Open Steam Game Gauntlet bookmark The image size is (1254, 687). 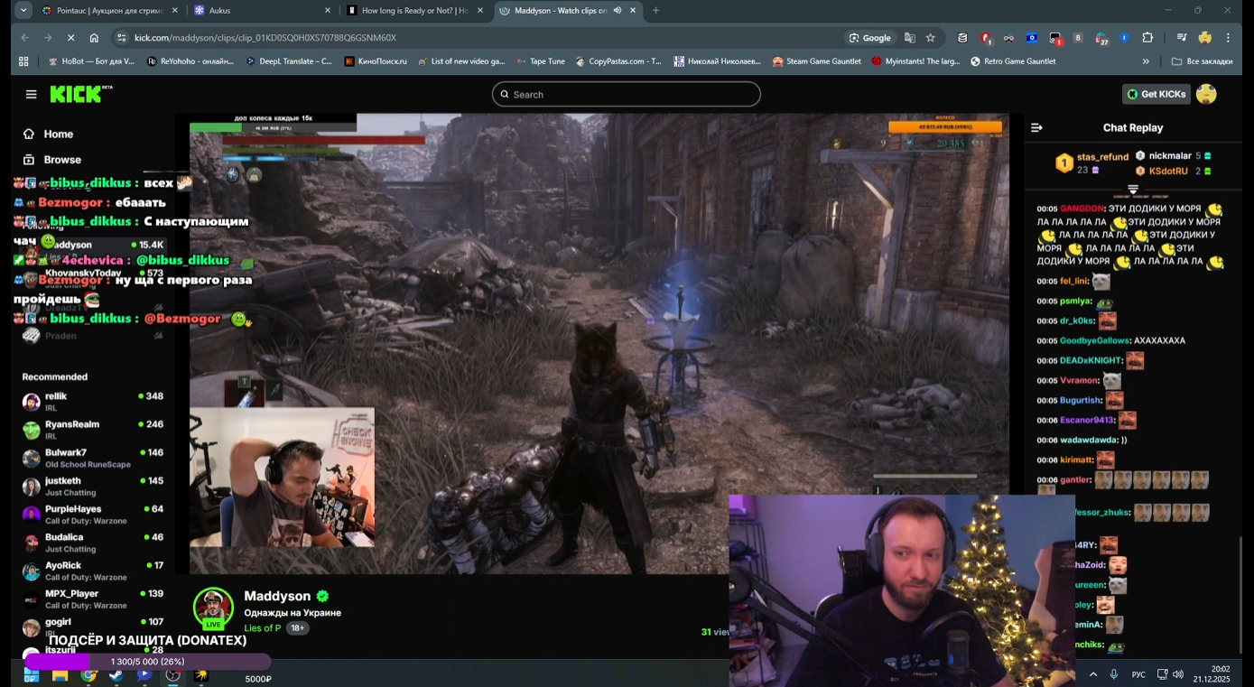[x=816, y=61]
